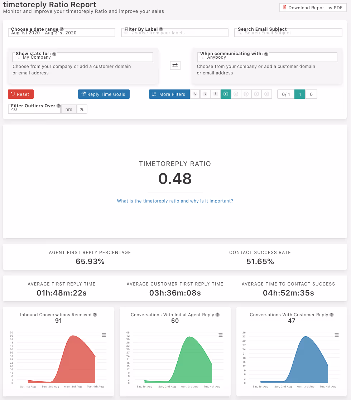Click the 03h:36m:08s customer first reply time
Image resolution: width=351 pixels, height=400 pixels.
[175, 293]
